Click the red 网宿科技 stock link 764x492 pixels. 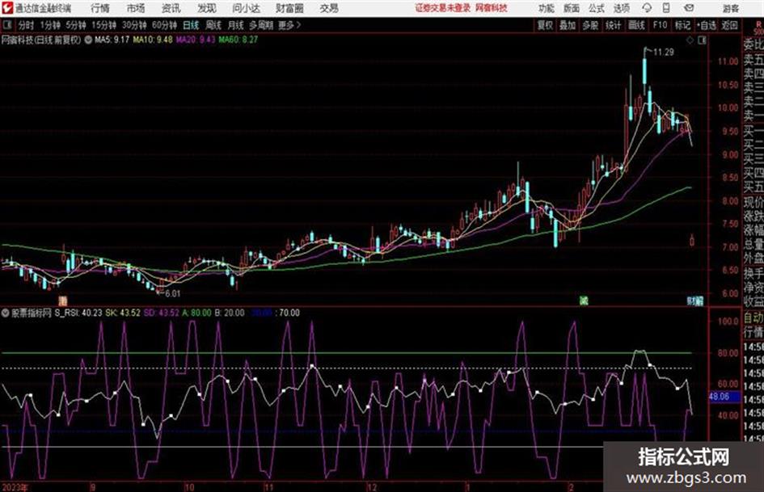click(492, 8)
